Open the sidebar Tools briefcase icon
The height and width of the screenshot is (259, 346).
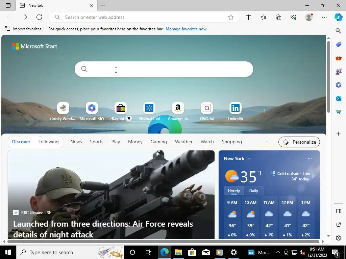click(x=338, y=58)
